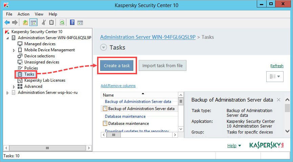Select Administration Server WIN-94FGL6QSL9P in the tree
293x162 pixels.
click(x=54, y=38)
